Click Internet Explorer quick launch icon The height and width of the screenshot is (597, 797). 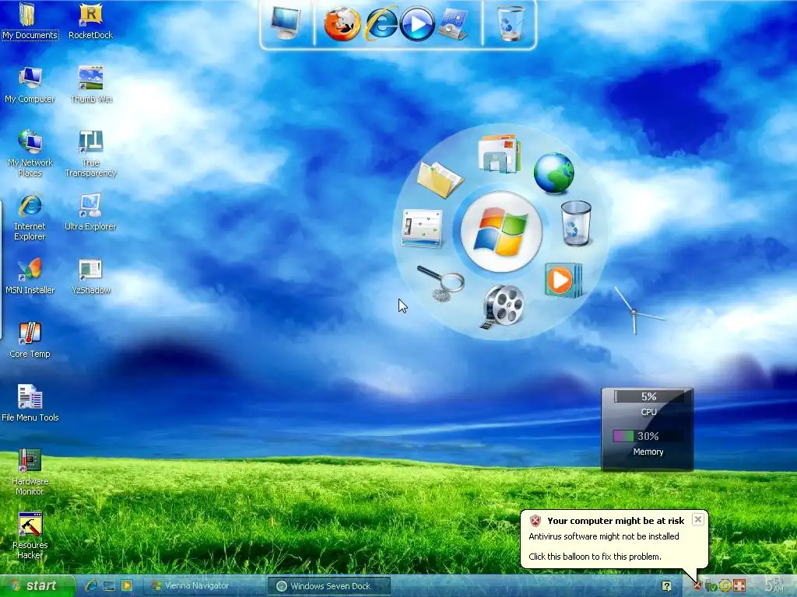click(91, 586)
